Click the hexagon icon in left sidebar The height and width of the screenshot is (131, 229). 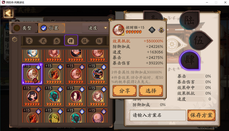(15, 40)
